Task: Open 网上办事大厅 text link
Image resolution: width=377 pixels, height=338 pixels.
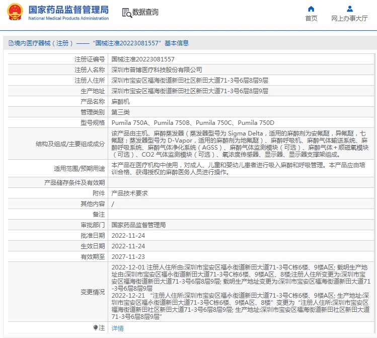Action: tap(349, 18)
